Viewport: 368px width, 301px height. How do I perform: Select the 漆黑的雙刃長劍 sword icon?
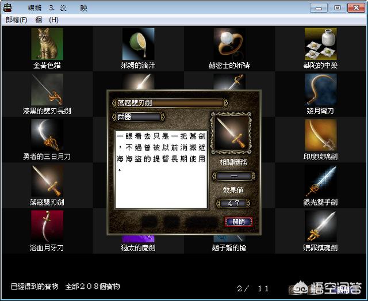47,89
